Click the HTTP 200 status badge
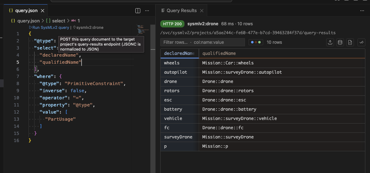 172,24
